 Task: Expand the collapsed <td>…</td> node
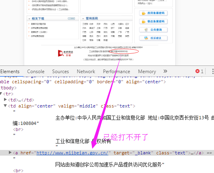coord(5,99)
